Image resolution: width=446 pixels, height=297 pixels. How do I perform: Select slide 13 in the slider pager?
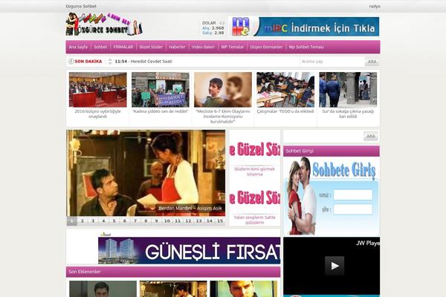(198, 221)
